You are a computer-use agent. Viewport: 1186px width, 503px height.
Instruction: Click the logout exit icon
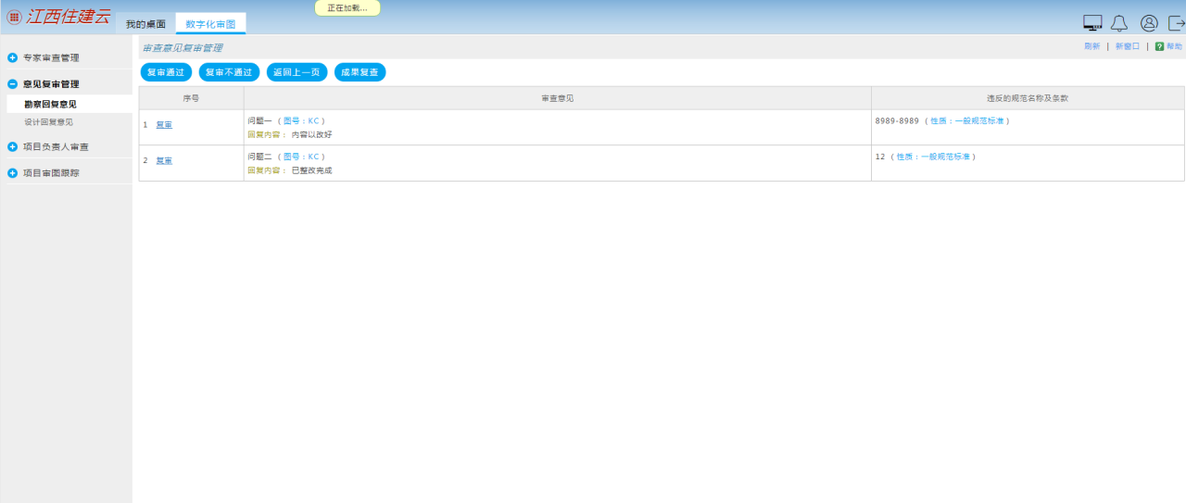1177,23
